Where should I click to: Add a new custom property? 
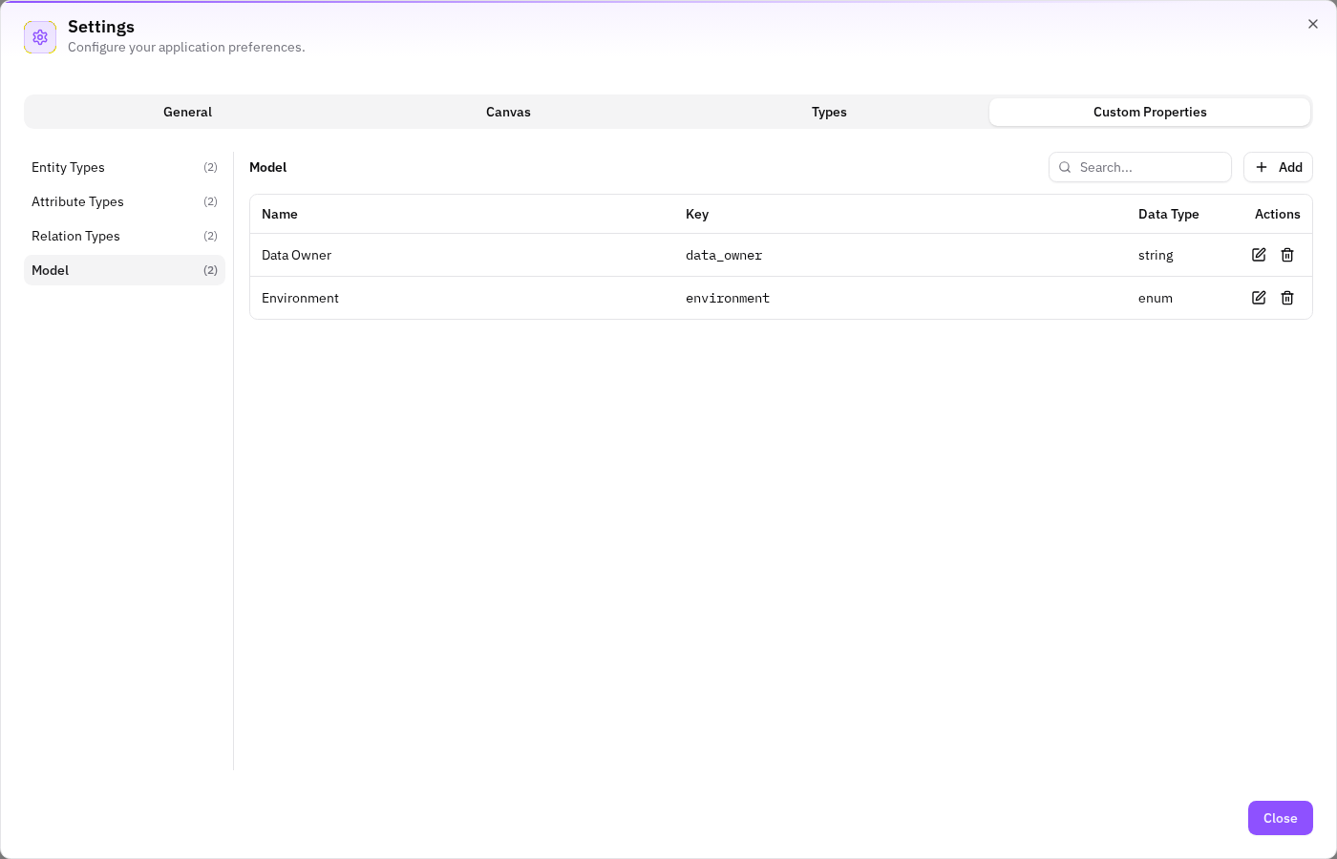[x=1278, y=167]
